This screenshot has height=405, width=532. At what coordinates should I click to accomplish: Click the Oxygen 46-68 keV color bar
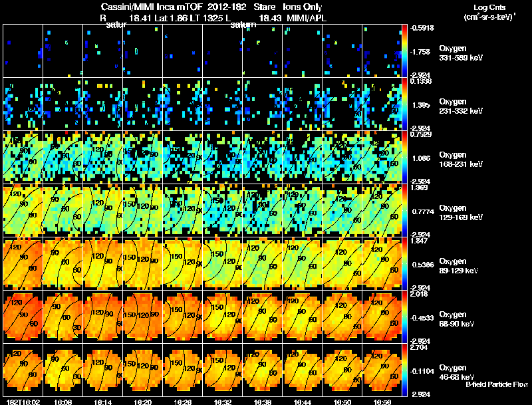coord(404,370)
